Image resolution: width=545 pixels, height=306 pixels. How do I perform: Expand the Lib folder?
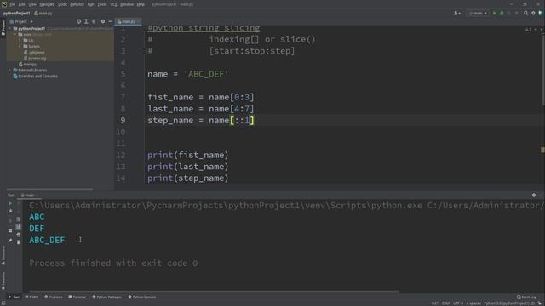click(20, 41)
